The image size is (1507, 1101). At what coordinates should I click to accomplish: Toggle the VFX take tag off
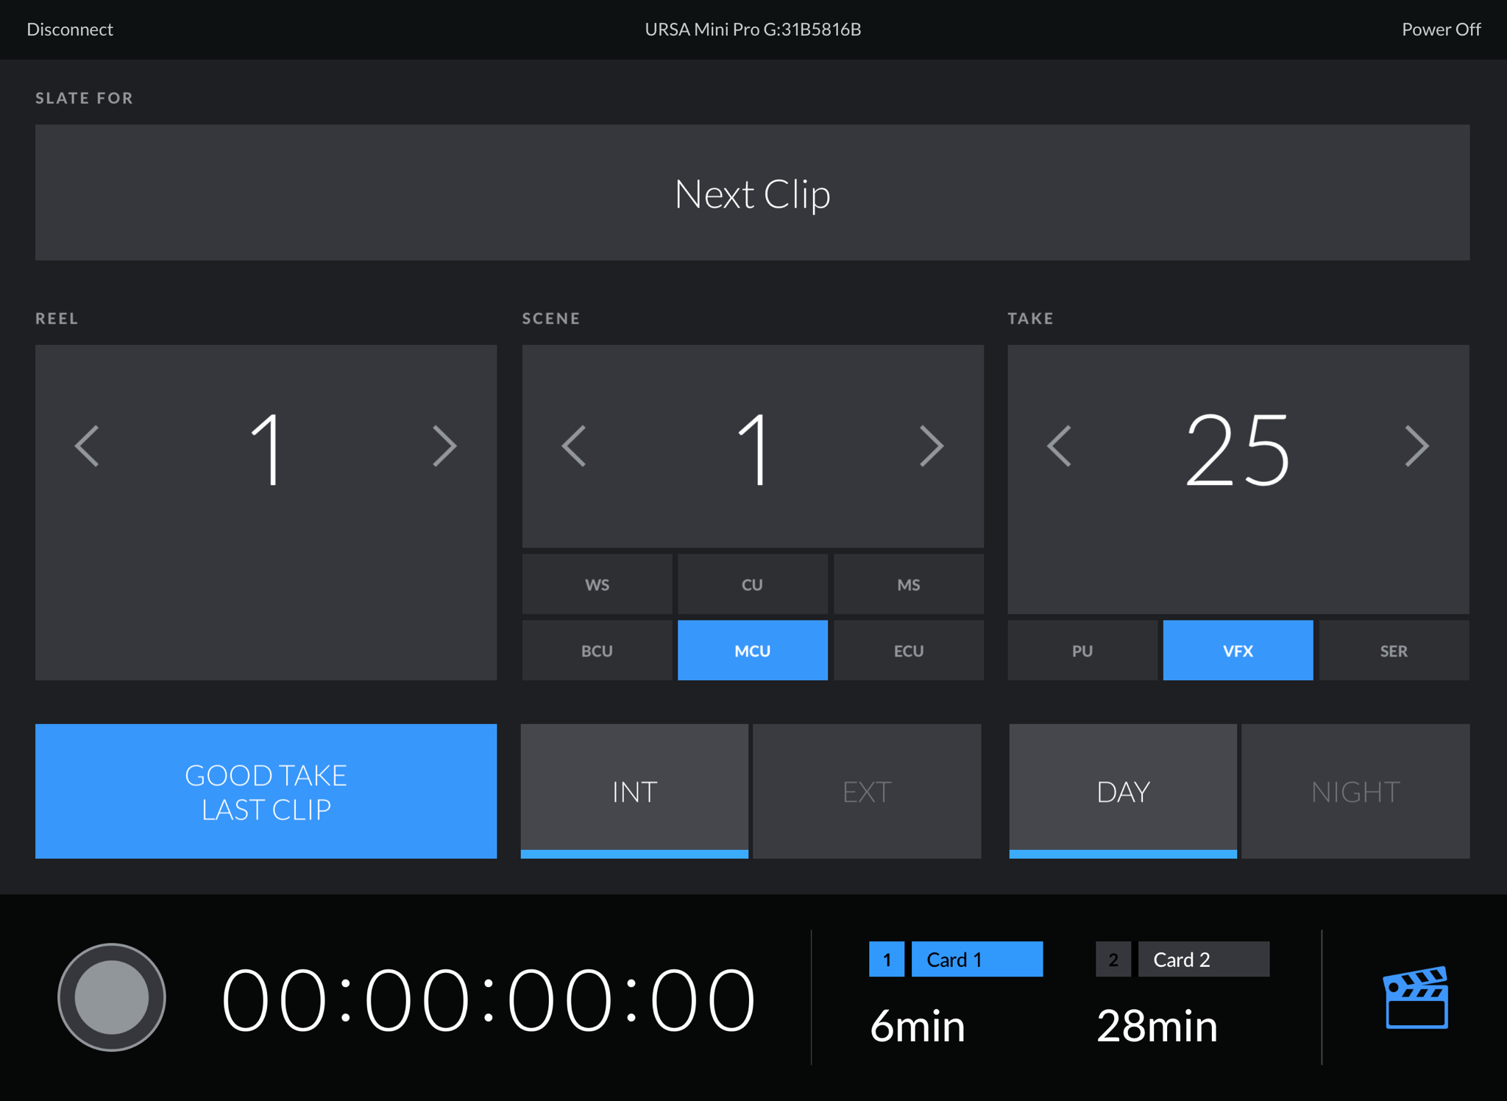point(1238,651)
